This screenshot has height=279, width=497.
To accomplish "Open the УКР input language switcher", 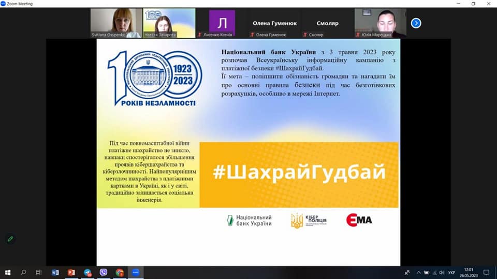I will [x=451, y=272].
